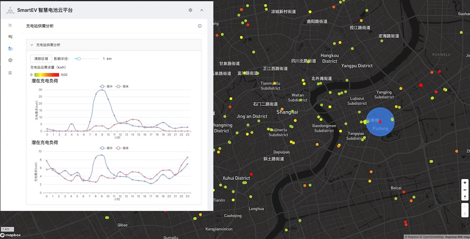
Task: Open the cluster gears sidebar icon
Action: pyautogui.click(x=10, y=36)
